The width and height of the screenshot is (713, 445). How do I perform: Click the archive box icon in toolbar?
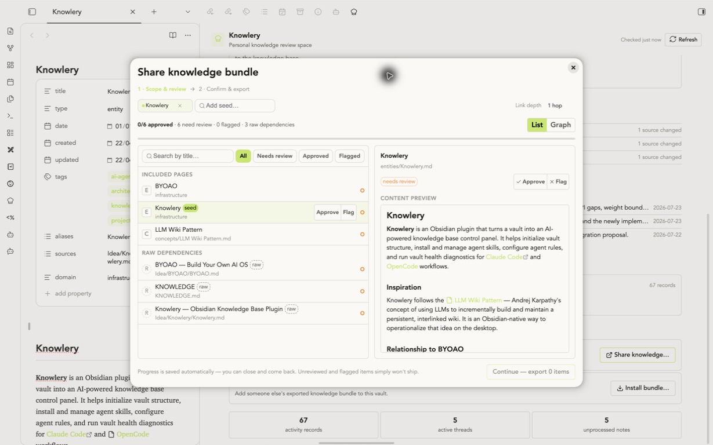pyautogui.click(x=300, y=12)
